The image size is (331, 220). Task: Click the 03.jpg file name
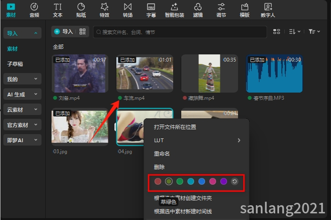pyautogui.click(x=60, y=151)
